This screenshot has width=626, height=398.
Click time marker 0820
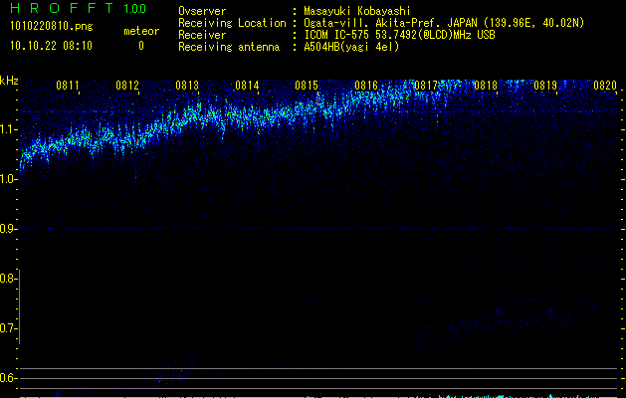click(605, 86)
